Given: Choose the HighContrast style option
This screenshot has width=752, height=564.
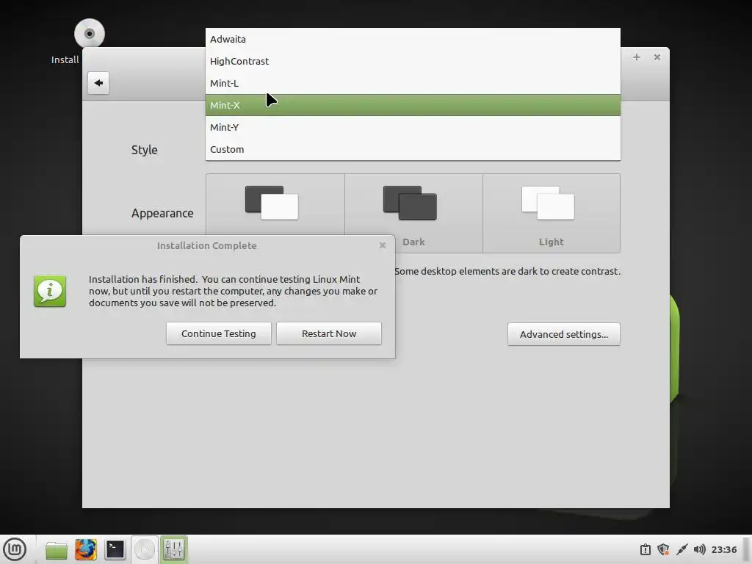Looking at the screenshot, I should 413,61.
